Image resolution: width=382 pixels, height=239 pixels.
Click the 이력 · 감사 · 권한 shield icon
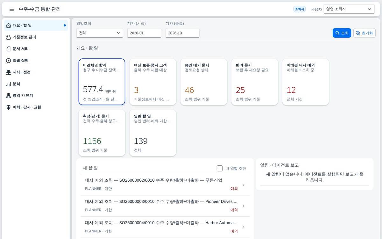point(9,107)
